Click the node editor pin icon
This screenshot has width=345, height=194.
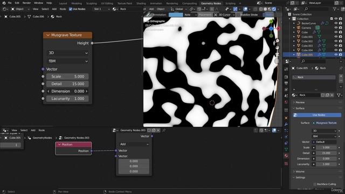tap(164, 130)
